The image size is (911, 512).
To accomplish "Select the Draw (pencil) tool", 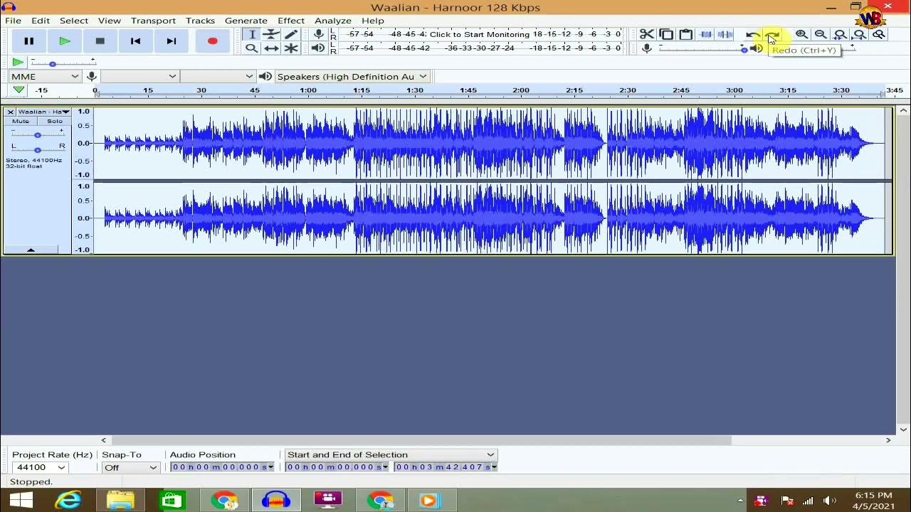I will (x=291, y=34).
